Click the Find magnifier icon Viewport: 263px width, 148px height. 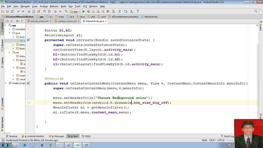(45, 12)
